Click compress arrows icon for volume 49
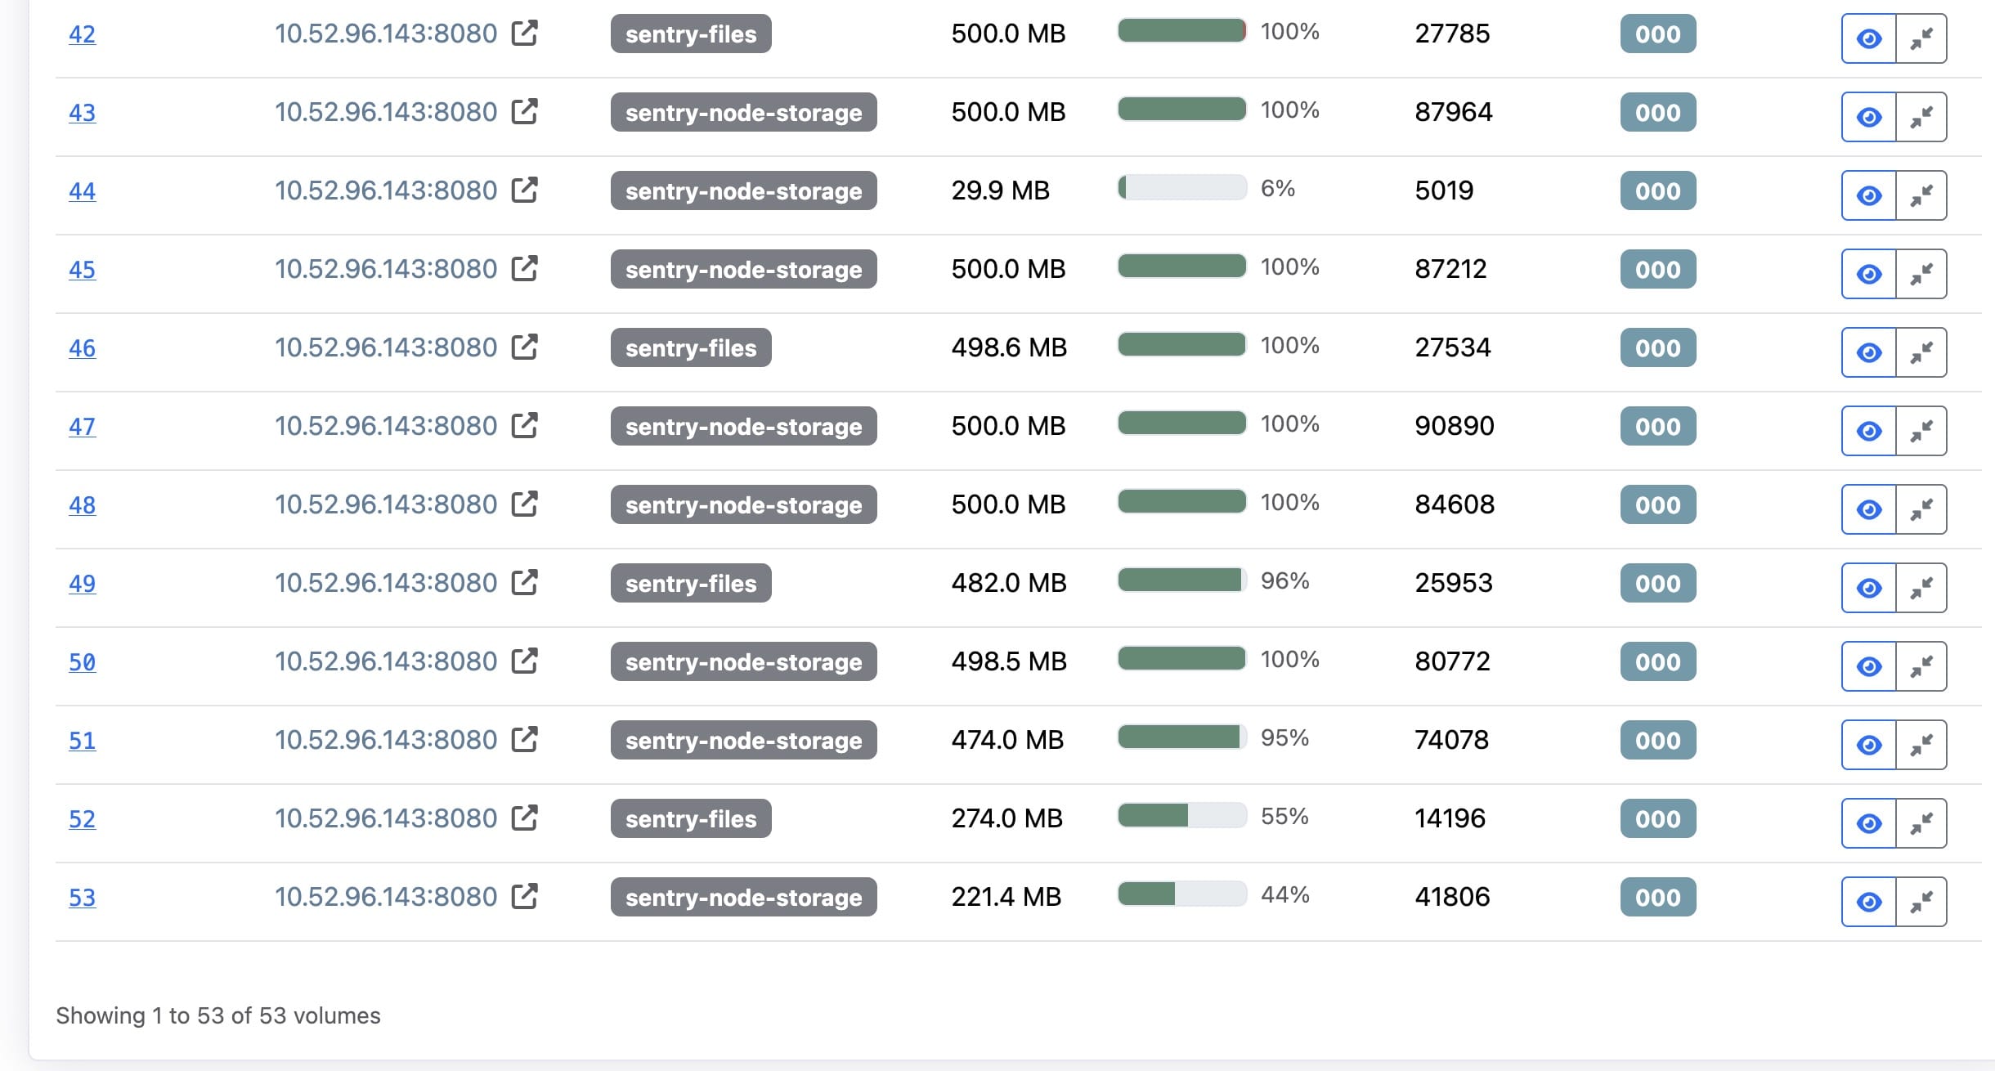 1921,588
